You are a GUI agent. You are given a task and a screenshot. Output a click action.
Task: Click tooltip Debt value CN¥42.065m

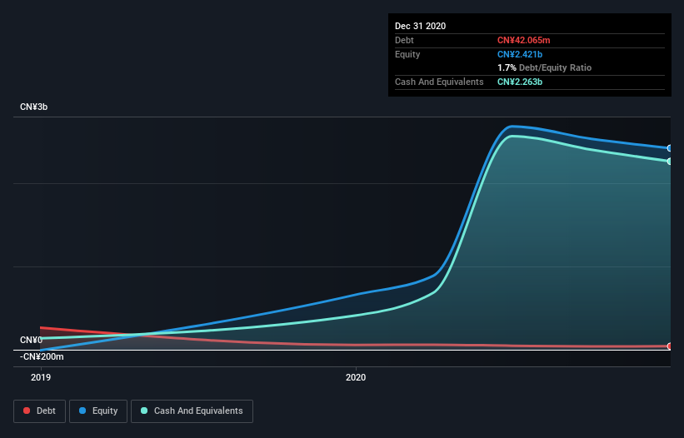[523, 40]
